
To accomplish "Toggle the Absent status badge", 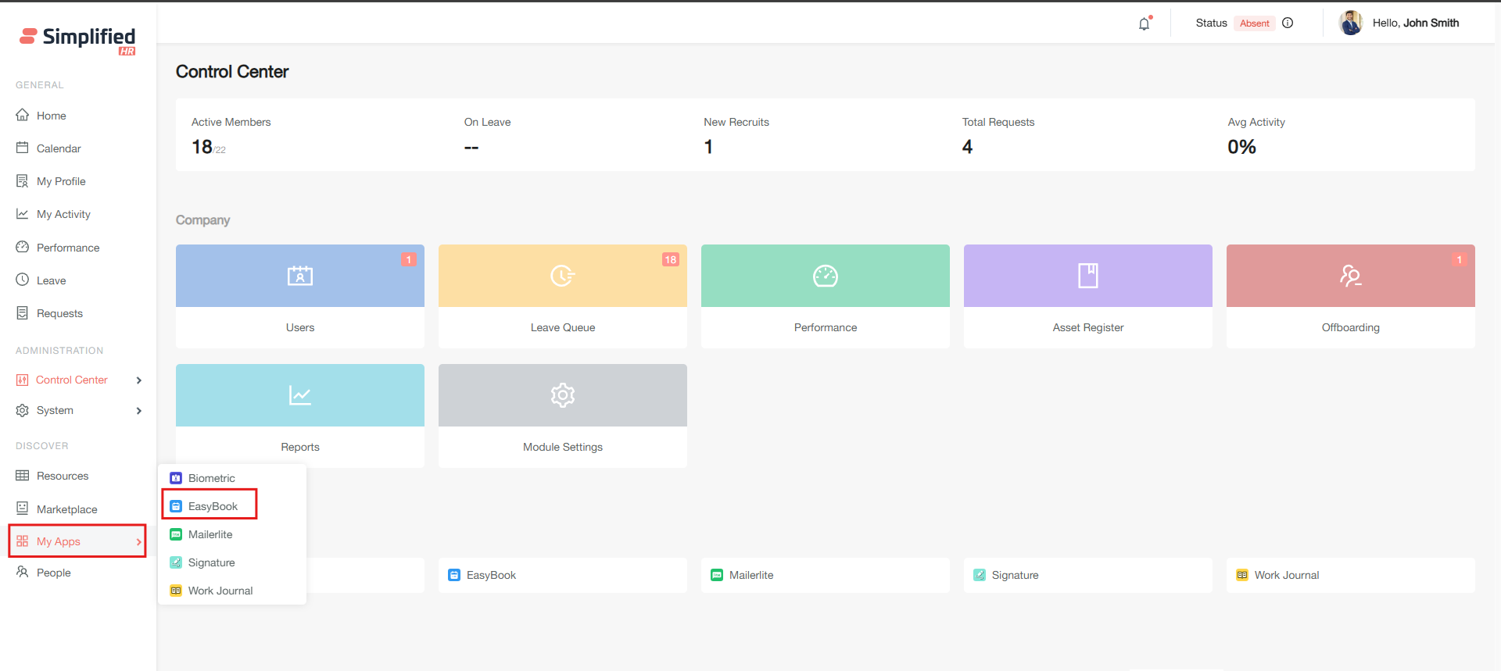I will (1254, 23).
